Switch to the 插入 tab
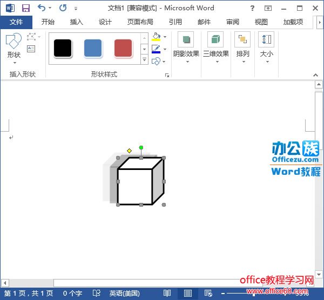Screen dimensions: 324x300 coord(76,22)
